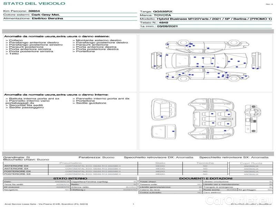Screen dimensions: 276x207
Task: Click the Copri Ruota column header
Action: [251, 163]
